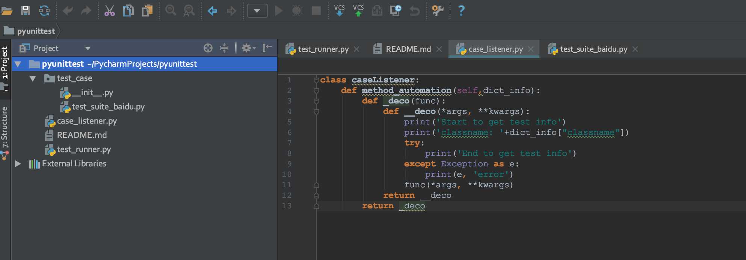This screenshot has height=260, width=746.
Task: Click the Help question mark icon
Action: [x=461, y=10]
